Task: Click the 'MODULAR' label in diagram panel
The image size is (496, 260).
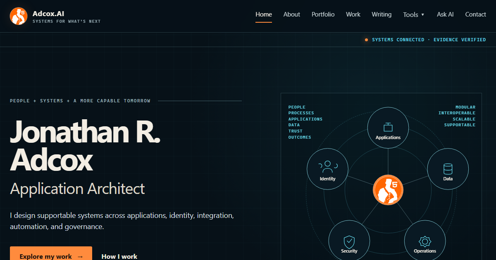Action: [465, 107]
